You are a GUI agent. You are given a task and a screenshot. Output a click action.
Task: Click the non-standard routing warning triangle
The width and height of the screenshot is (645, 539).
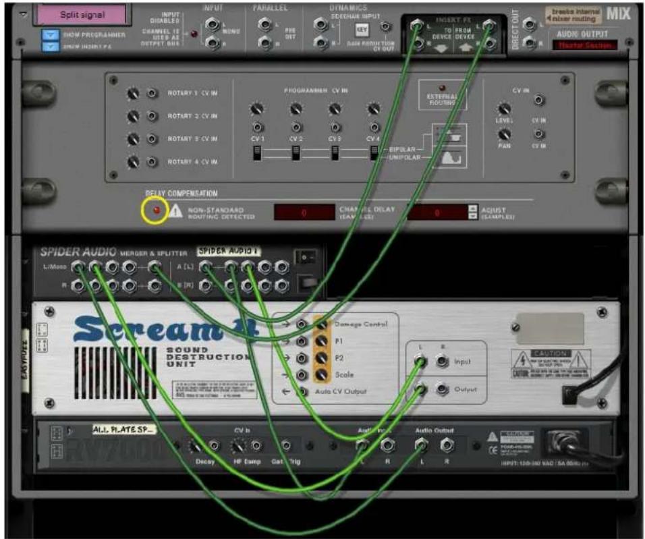[176, 212]
